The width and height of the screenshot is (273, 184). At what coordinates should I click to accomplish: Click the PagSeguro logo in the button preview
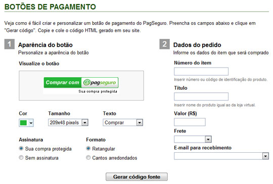click(x=100, y=83)
